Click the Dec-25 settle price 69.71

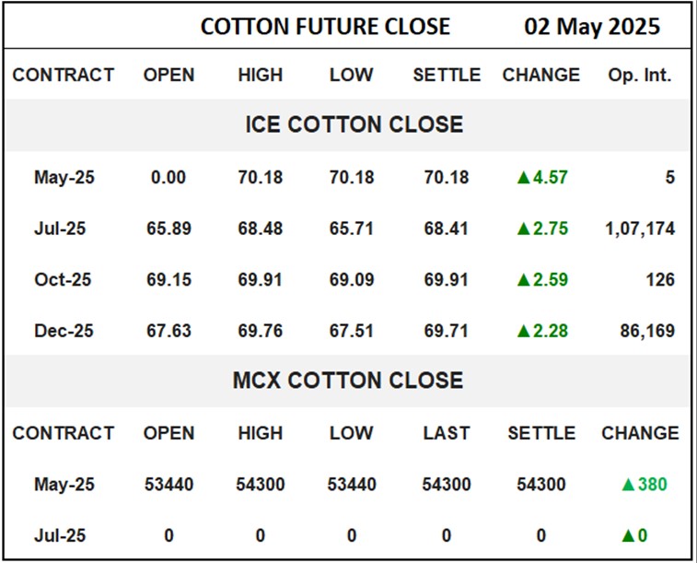pos(446,332)
